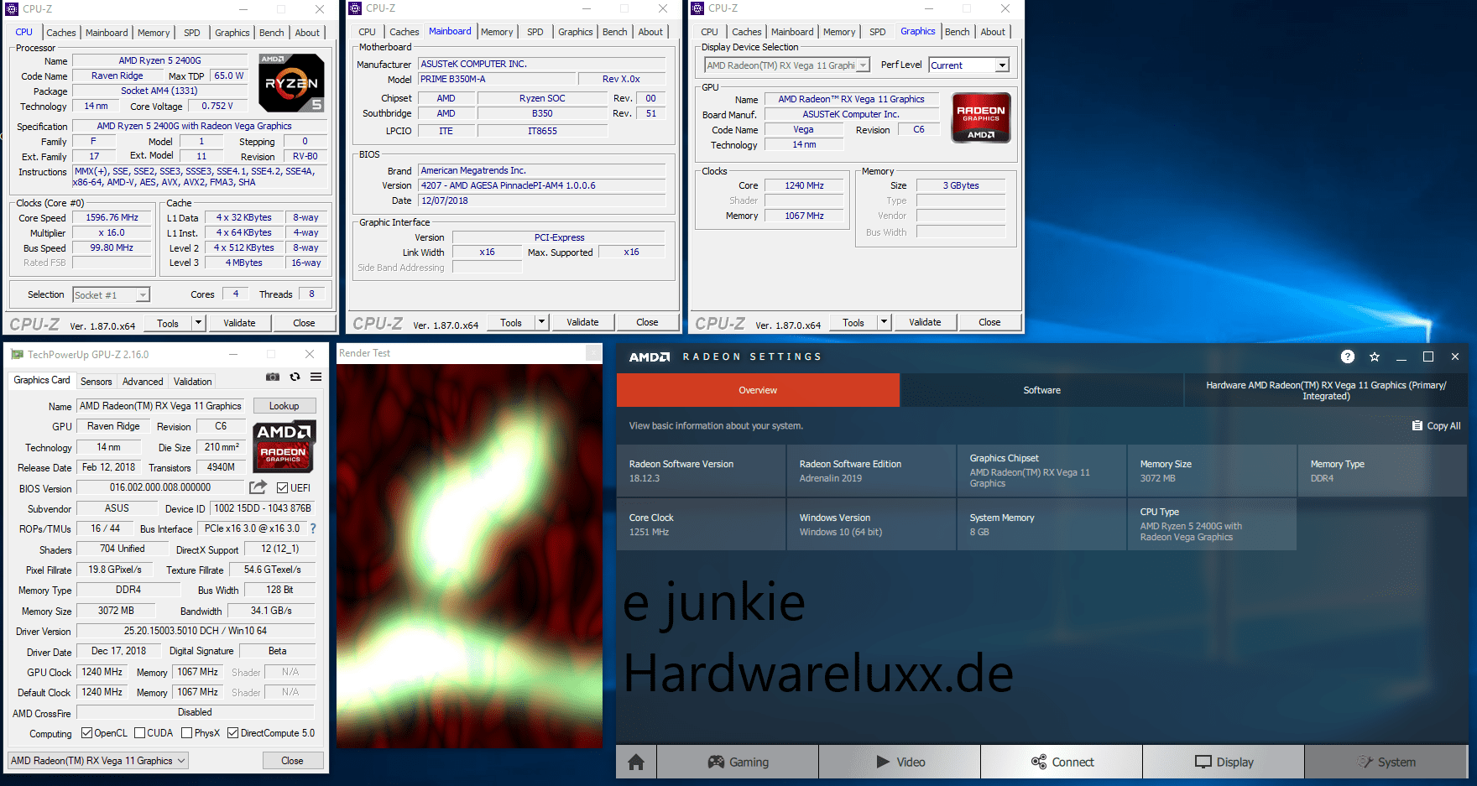Click Lookup button in GPU-Z
1477x786 pixels.
284,406
